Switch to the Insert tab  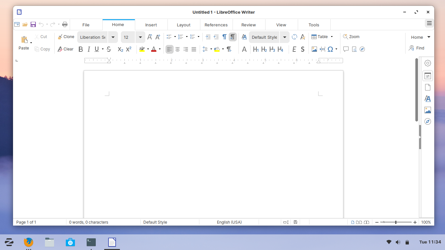tap(151, 25)
